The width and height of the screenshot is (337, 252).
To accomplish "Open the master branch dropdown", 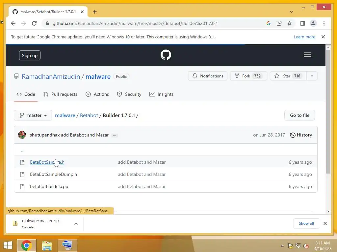I will click(33, 115).
